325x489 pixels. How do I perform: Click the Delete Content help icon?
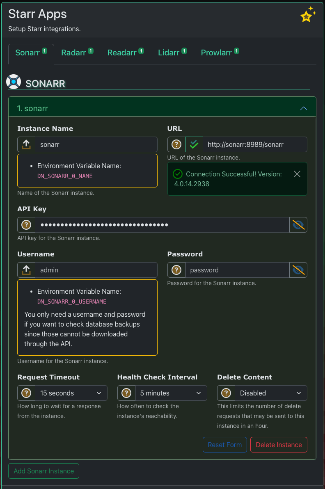click(x=226, y=393)
